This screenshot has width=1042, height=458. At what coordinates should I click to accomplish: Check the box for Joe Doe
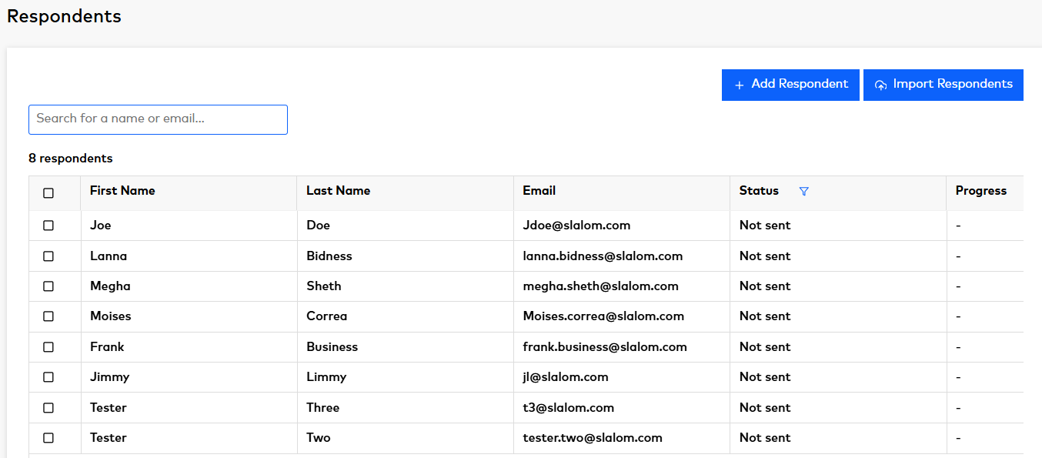48,226
